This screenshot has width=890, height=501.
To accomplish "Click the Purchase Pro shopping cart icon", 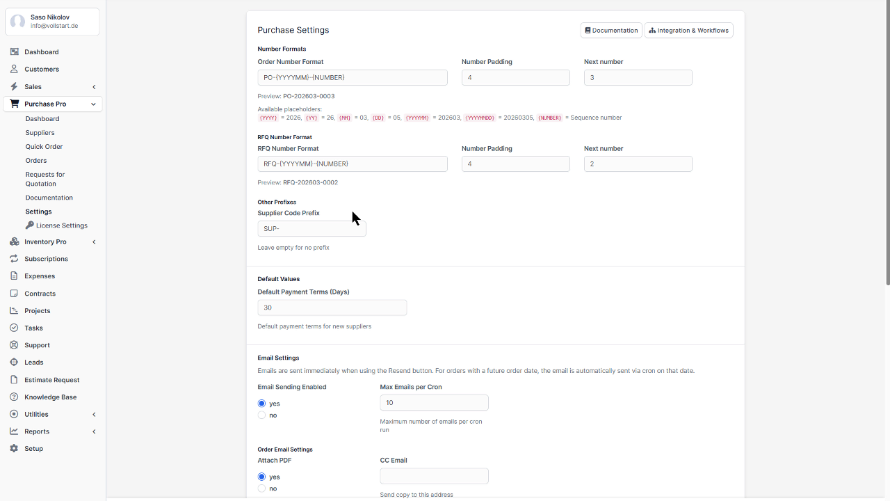I will (x=14, y=104).
